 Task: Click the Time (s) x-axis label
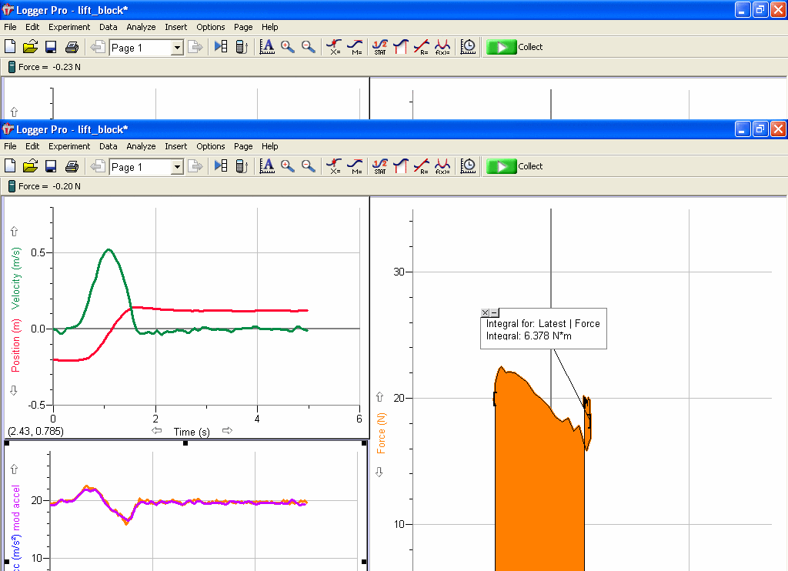click(x=192, y=432)
